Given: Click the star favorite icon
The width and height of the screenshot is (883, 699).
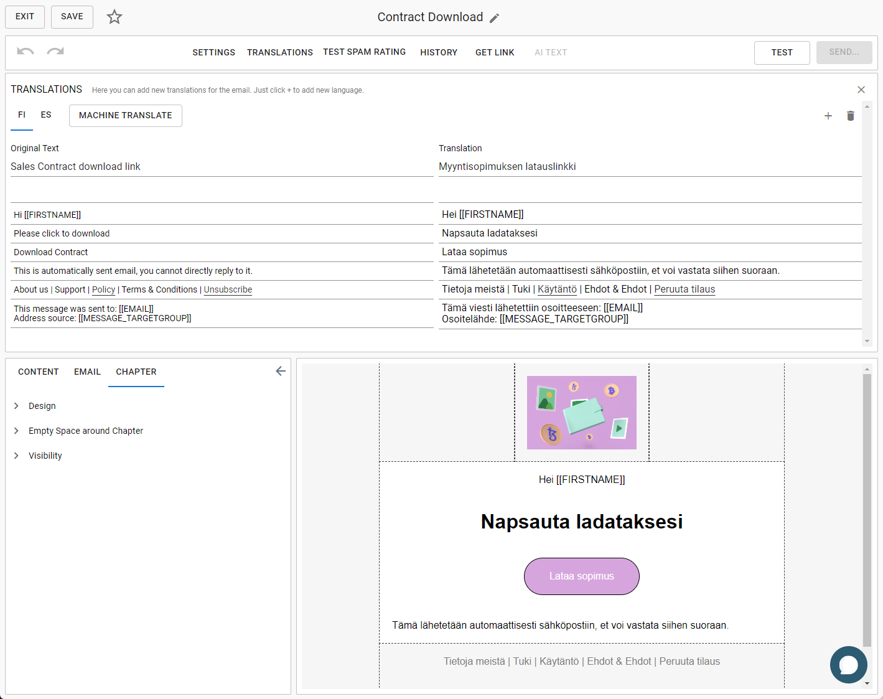Looking at the screenshot, I should click(x=114, y=17).
